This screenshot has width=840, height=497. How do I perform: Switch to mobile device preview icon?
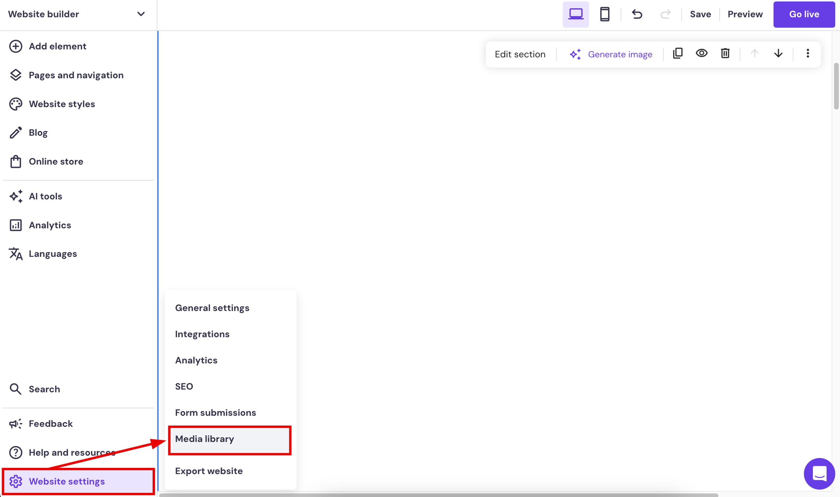(x=604, y=14)
